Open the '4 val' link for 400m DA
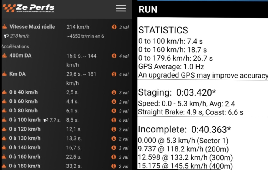Image resolution: width=268 pixels, height=170 pixels. [x=124, y=56]
